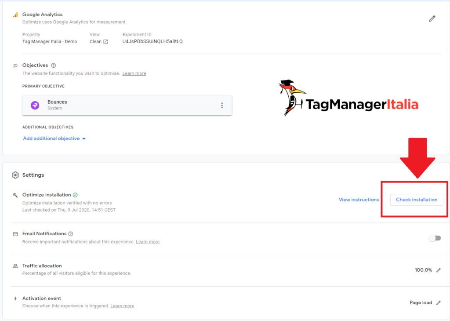Screen dimensions: 450x321
Task: Click the Page load activation value
Action: tap(421, 303)
